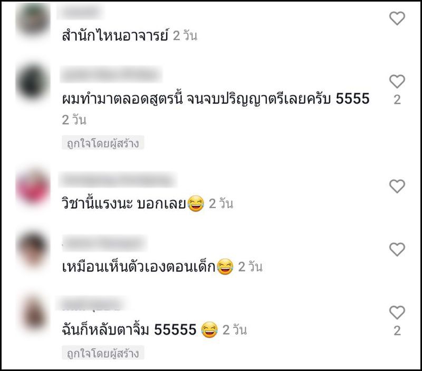Tap heart on "ผมทำมาตลอดสูตรนี้" comment
This screenshot has width=422, height=371.
[x=397, y=82]
